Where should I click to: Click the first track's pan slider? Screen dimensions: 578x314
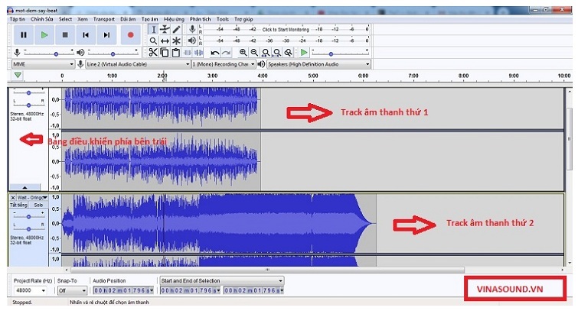29,105
